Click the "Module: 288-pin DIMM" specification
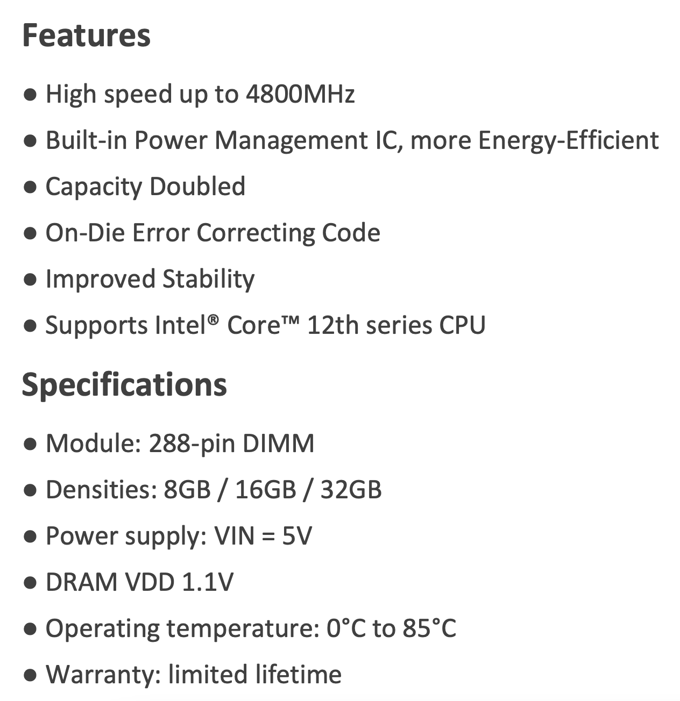 [x=180, y=444]
